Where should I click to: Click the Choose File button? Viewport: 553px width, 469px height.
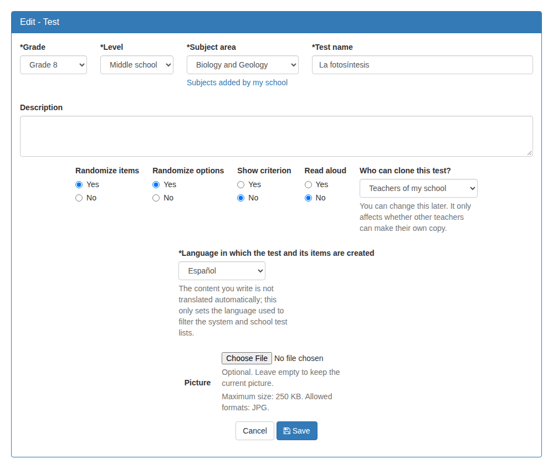(247, 358)
